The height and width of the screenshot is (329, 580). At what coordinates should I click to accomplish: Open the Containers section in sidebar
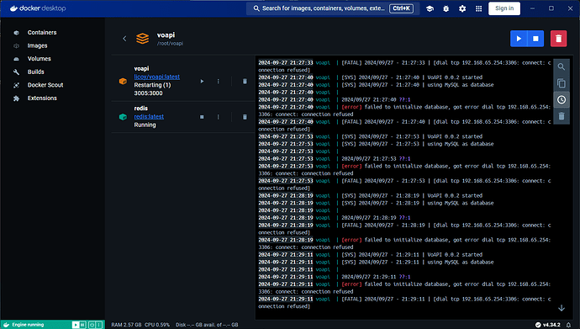click(41, 33)
